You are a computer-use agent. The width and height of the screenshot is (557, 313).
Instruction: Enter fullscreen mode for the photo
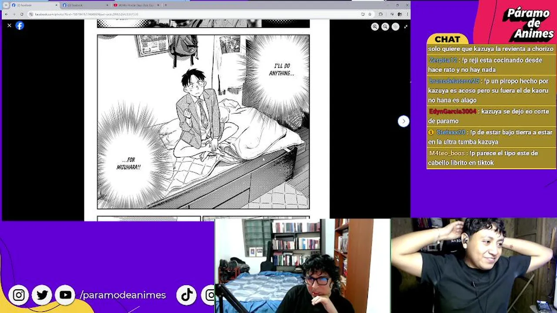(x=406, y=27)
